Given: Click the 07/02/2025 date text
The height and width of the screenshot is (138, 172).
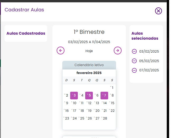Looking at the screenshot, I should [149, 70].
